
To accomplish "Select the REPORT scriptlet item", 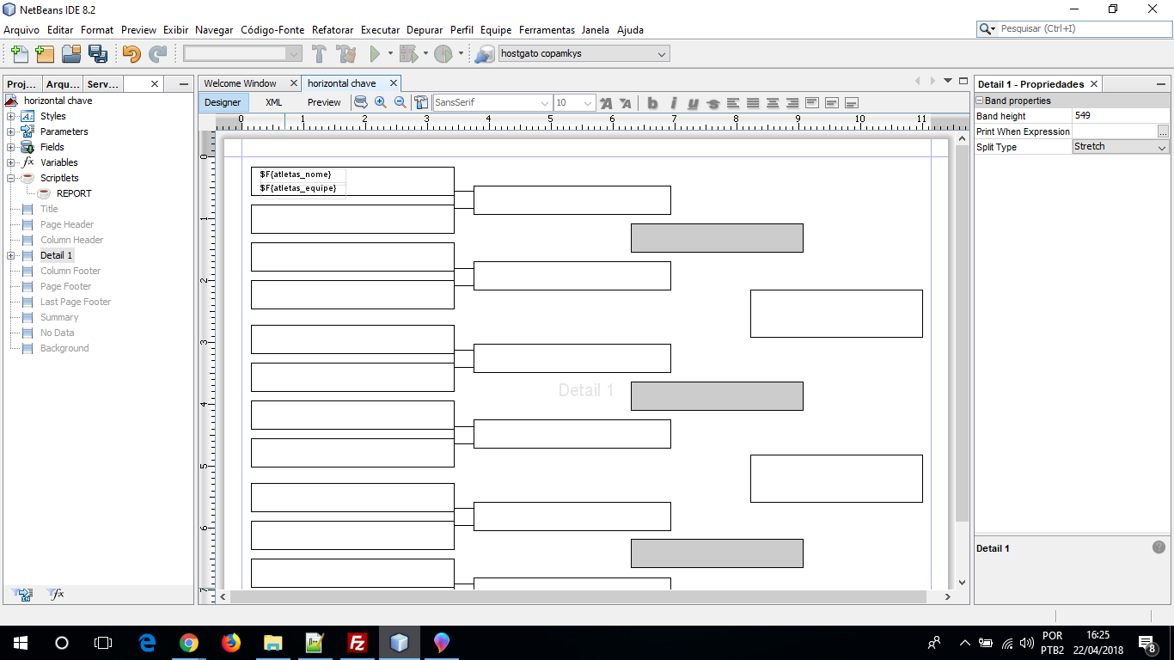I will tap(74, 193).
